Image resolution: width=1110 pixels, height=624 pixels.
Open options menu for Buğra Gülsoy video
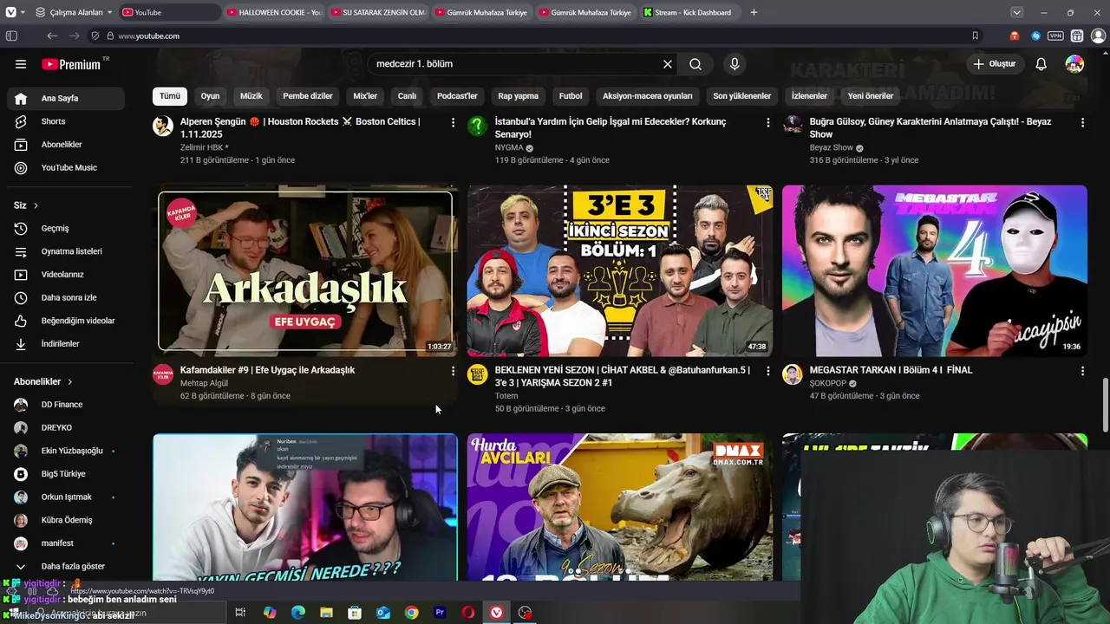[x=1082, y=123]
